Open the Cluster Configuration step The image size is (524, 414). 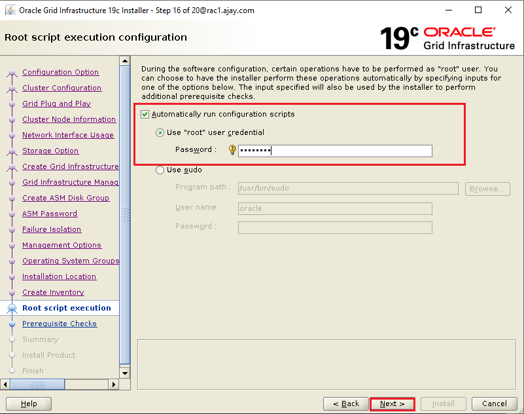point(62,88)
